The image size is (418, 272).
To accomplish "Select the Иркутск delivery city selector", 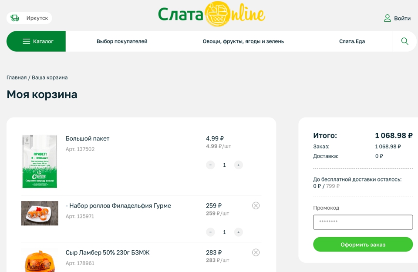I will pos(29,18).
